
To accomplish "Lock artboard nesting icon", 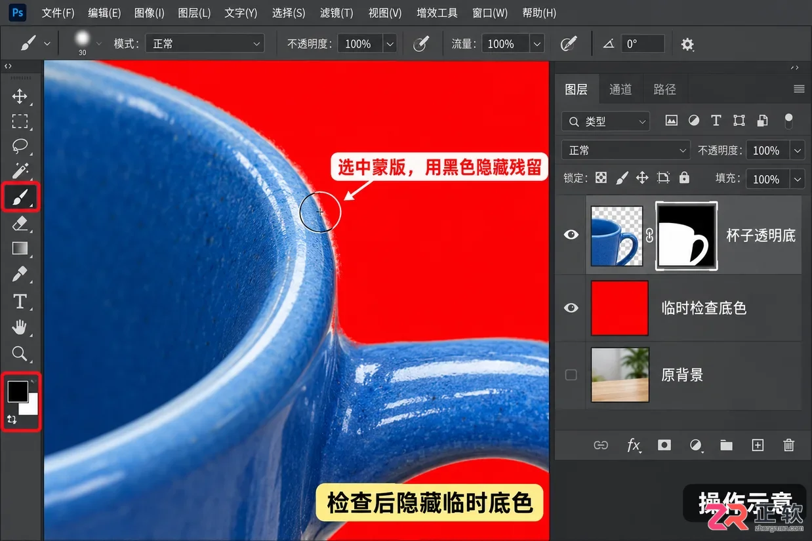I will [663, 178].
